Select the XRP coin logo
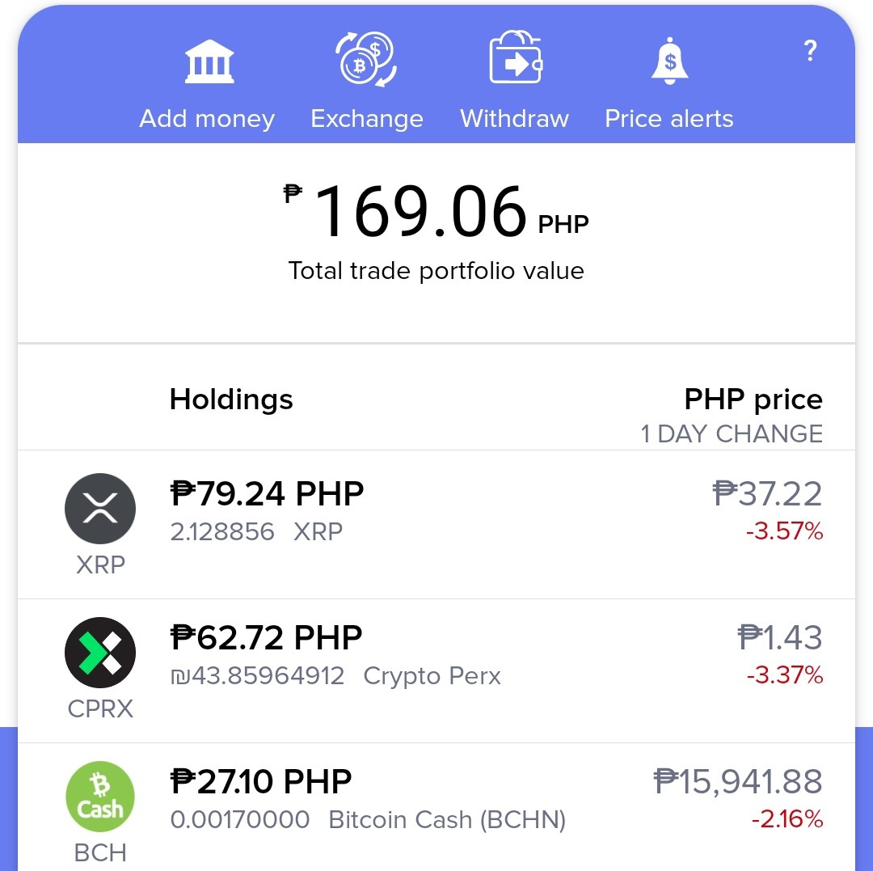The image size is (873, 871). [x=100, y=509]
